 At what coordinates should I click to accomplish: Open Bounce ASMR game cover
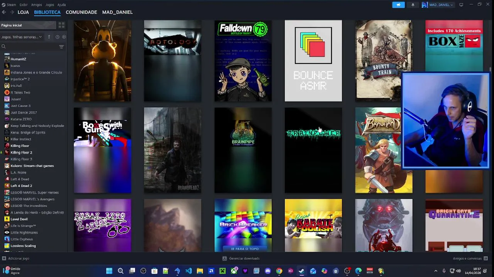(313, 61)
